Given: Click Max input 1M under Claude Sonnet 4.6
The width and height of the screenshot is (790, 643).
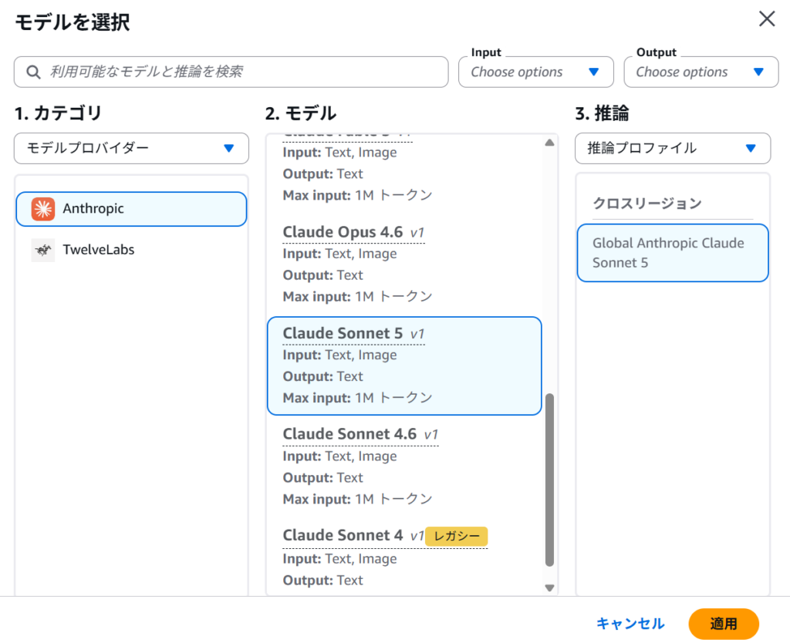Looking at the screenshot, I should click(357, 499).
